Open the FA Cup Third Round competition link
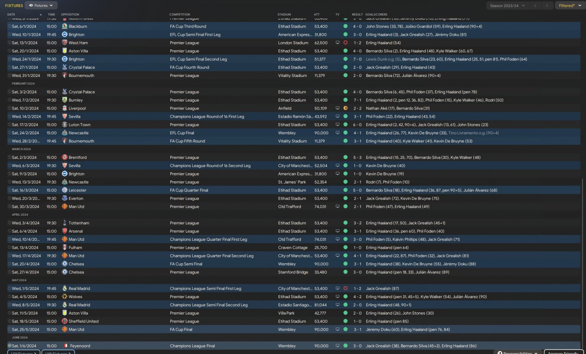The width and height of the screenshot is (586, 354). [x=188, y=27]
